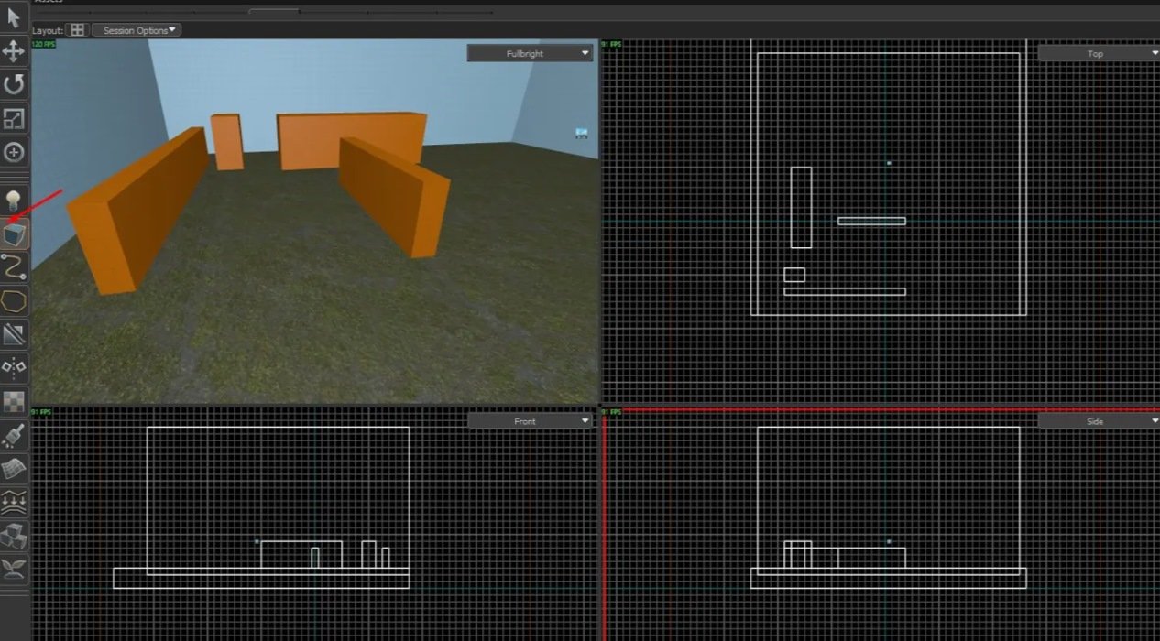Open the Entity tool lightbulb icon
This screenshot has height=641, width=1160.
tap(14, 200)
